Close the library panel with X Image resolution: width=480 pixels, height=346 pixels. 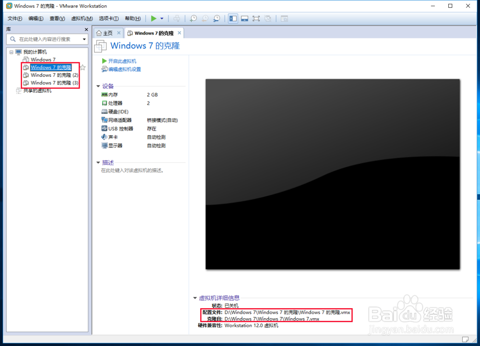pos(86,29)
